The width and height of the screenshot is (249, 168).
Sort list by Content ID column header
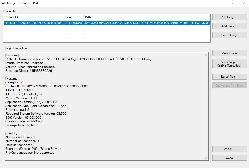pos(33,17)
